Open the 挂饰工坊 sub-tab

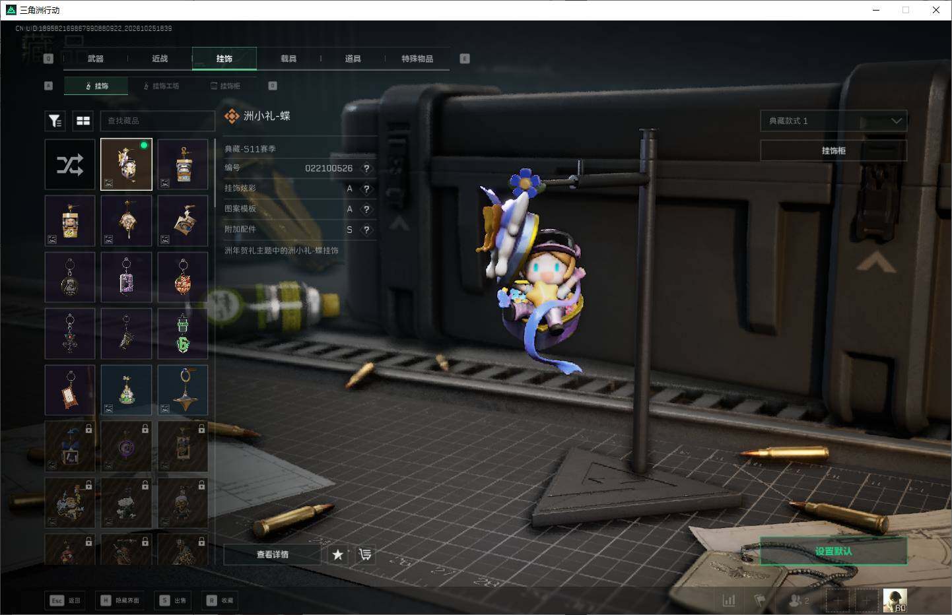pos(162,86)
